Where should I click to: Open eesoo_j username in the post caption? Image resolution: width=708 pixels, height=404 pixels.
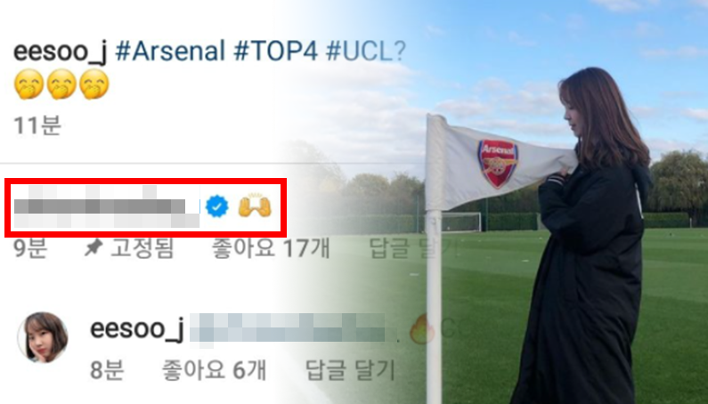pyautogui.click(x=60, y=52)
